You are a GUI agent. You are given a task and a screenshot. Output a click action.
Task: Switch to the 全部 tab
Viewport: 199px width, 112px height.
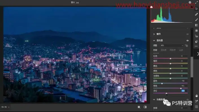tap(181, 50)
